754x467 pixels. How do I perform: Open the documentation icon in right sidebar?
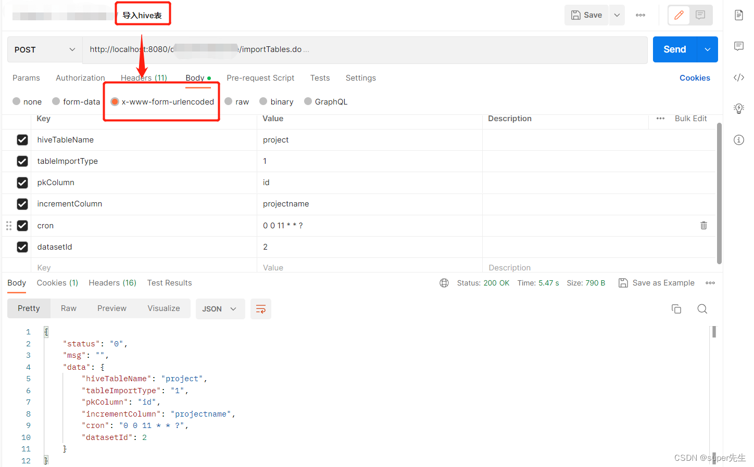[738, 15]
